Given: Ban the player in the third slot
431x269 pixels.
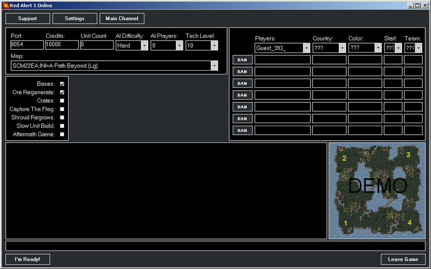Looking at the screenshot, I should tap(242, 83).
